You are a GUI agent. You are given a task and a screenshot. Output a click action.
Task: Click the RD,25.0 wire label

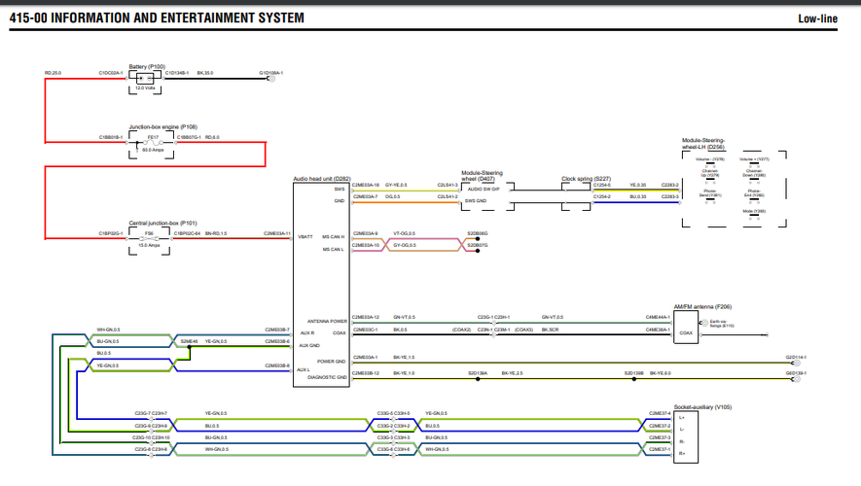pyautogui.click(x=54, y=73)
